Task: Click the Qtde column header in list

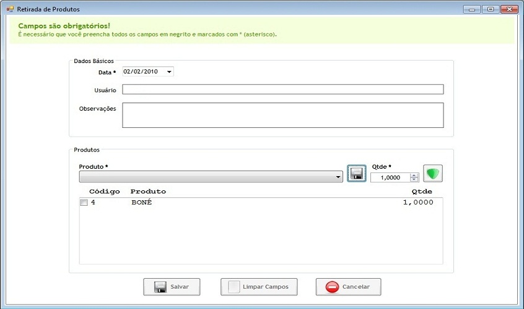Action: pos(422,192)
